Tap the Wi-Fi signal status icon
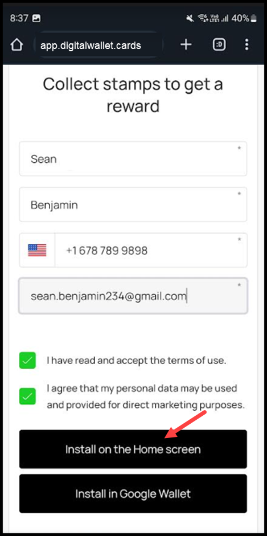Screen dimensions: 267x536 point(203,18)
